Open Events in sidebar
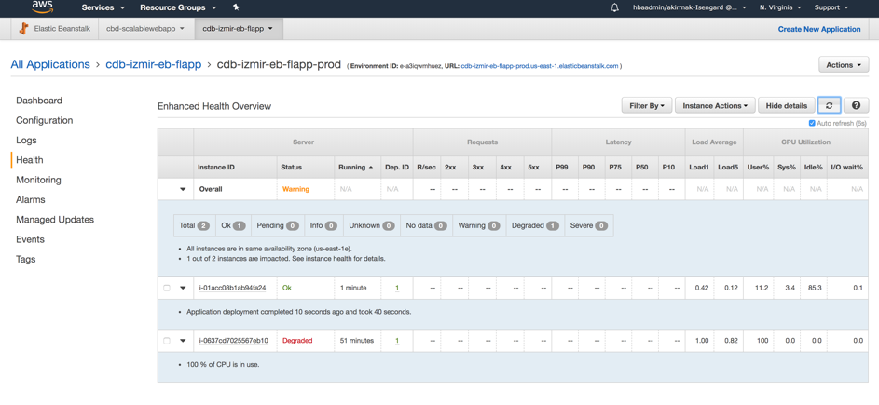The image size is (879, 405). pos(30,239)
